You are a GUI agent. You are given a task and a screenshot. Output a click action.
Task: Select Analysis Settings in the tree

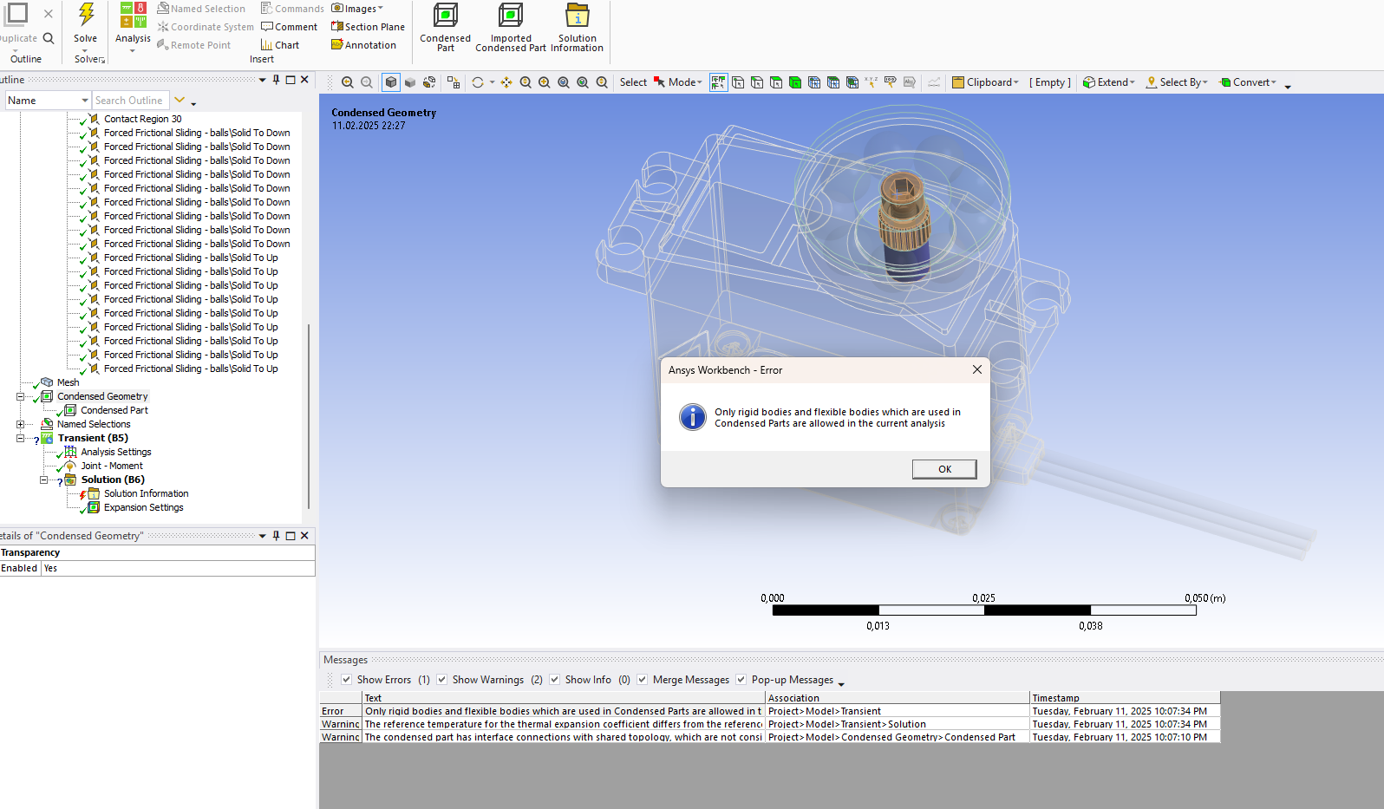(x=116, y=452)
